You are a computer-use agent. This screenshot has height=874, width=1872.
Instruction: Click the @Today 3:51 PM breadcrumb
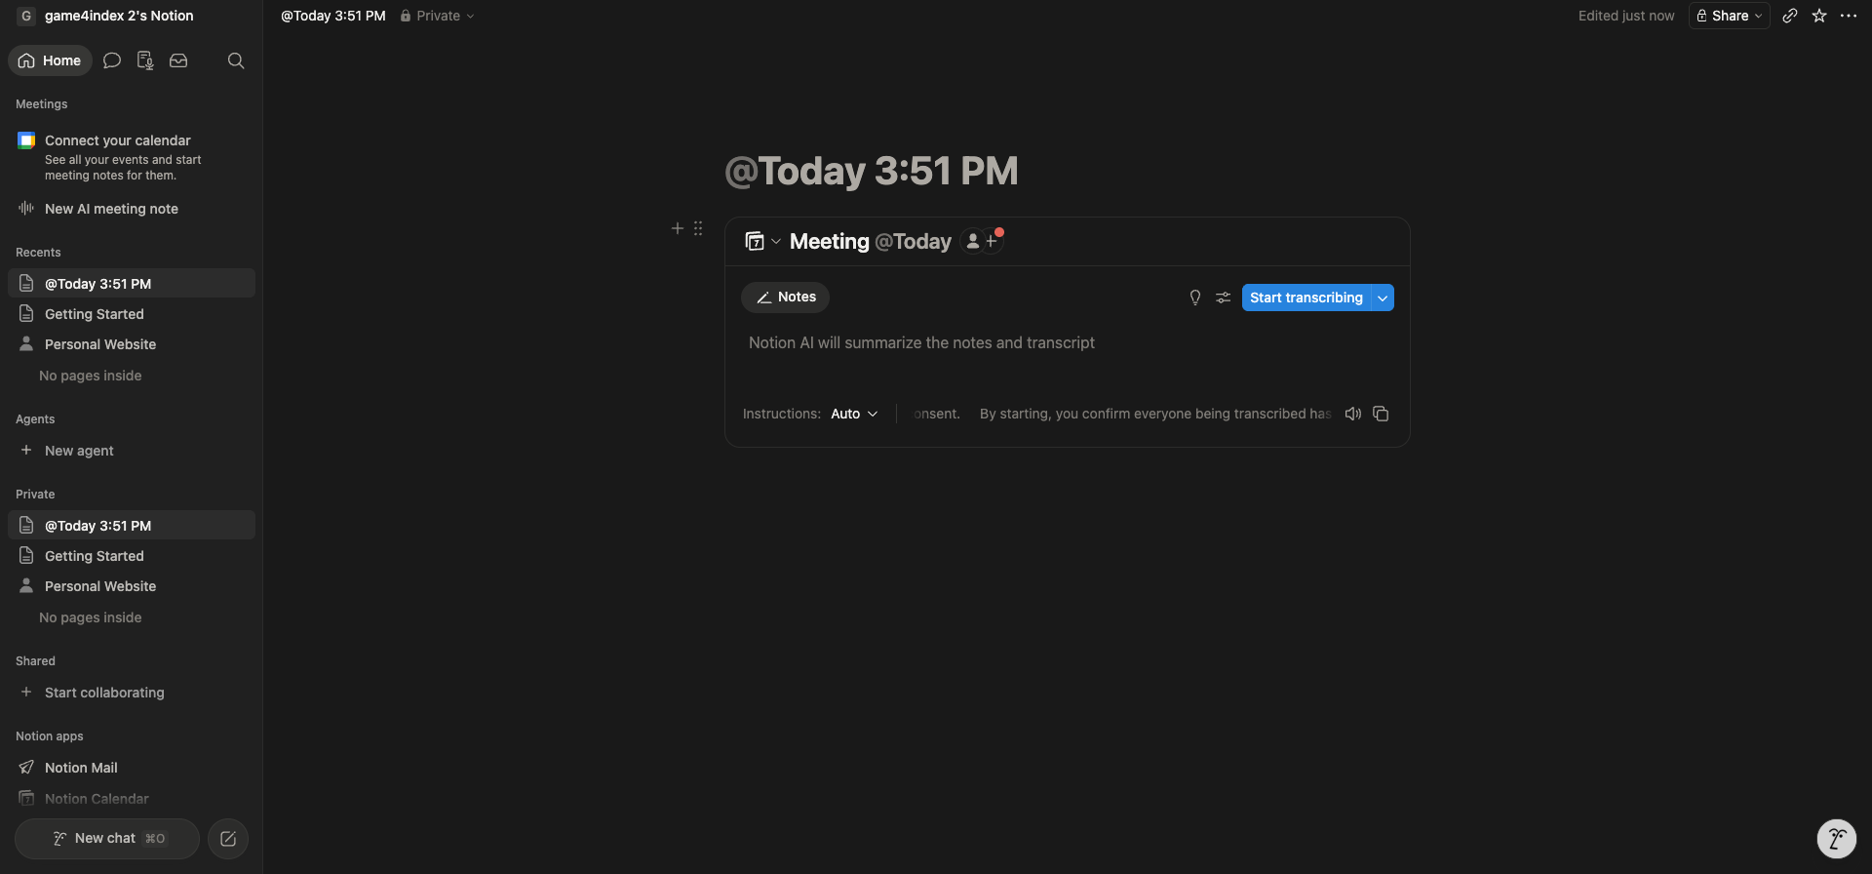click(332, 16)
